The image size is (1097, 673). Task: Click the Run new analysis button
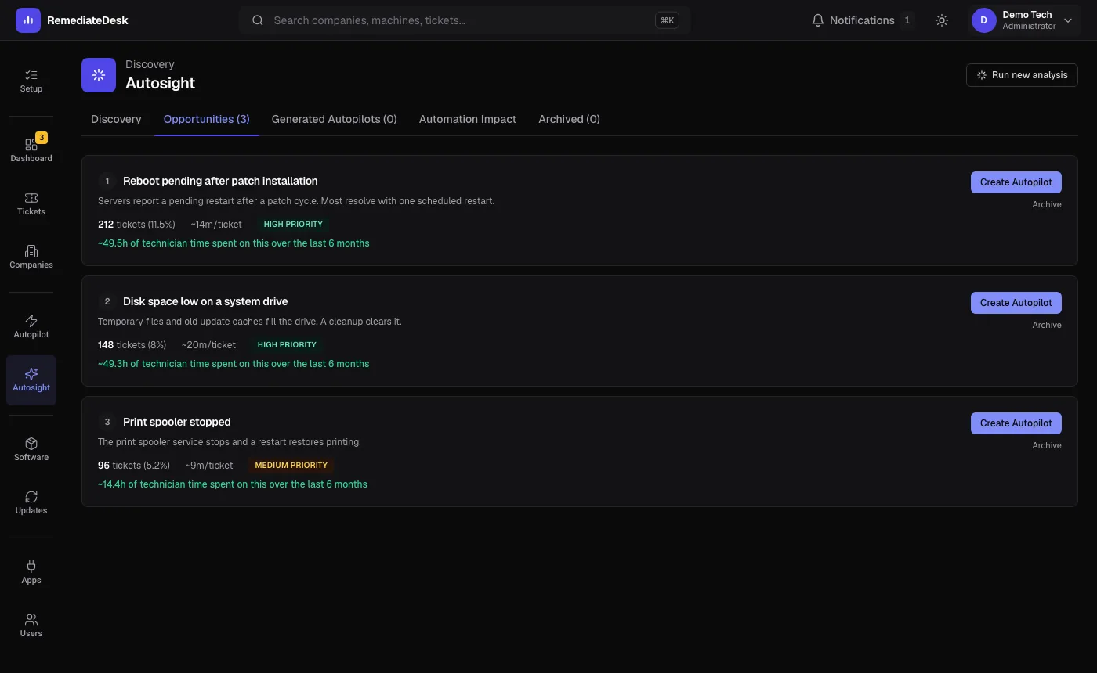pos(1022,75)
